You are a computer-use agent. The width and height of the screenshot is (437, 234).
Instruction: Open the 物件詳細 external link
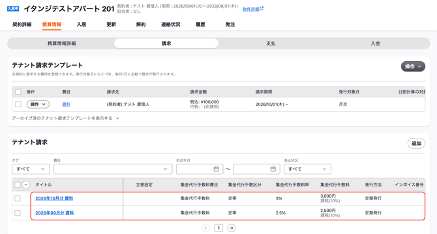[252, 9]
